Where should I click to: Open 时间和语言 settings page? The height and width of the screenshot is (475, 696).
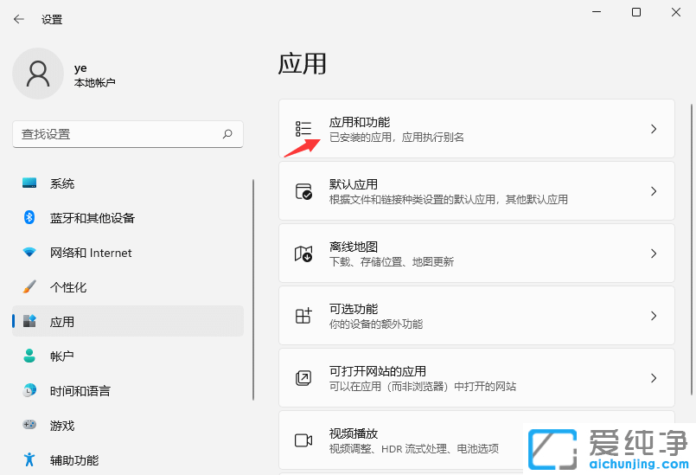[x=80, y=391]
